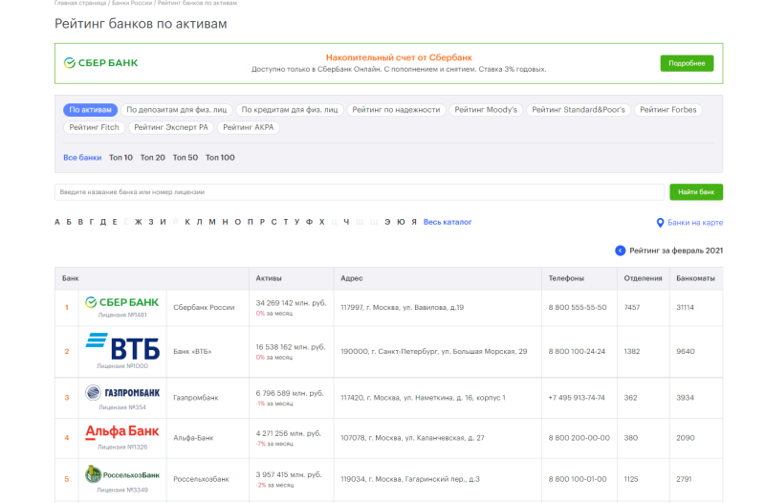Click letter А in alphabet index

pos(57,222)
